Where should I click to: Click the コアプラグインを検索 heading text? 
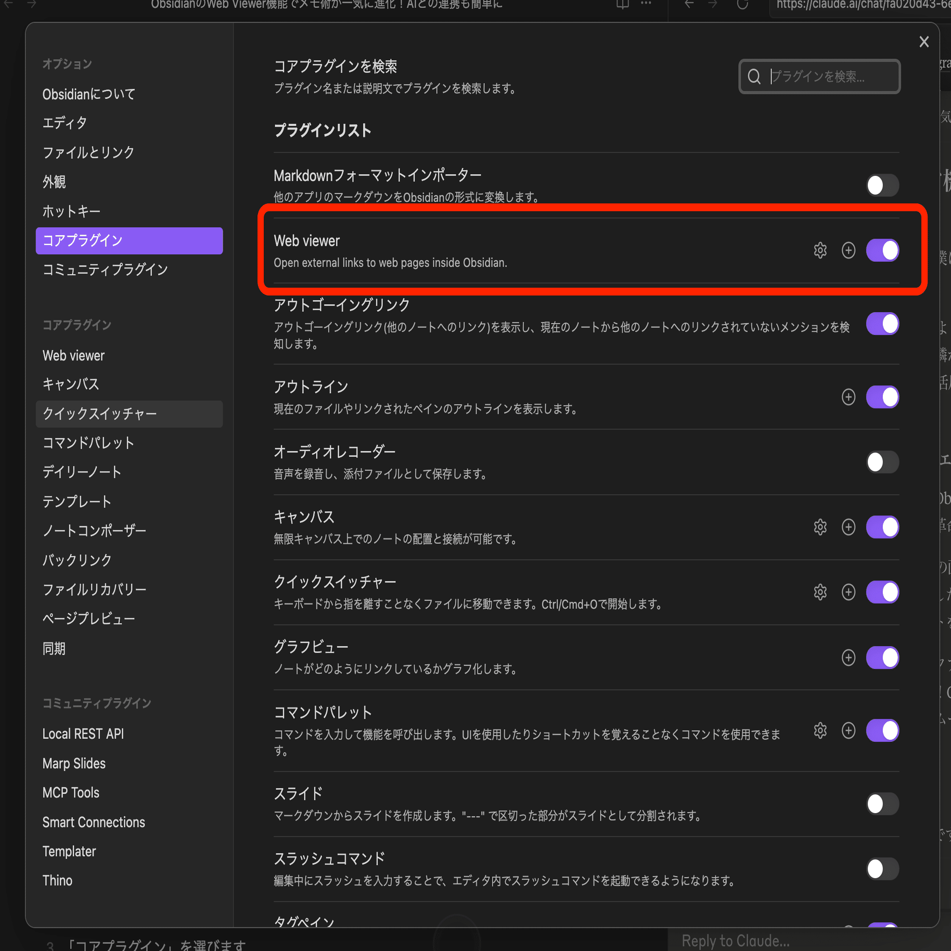click(x=336, y=67)
